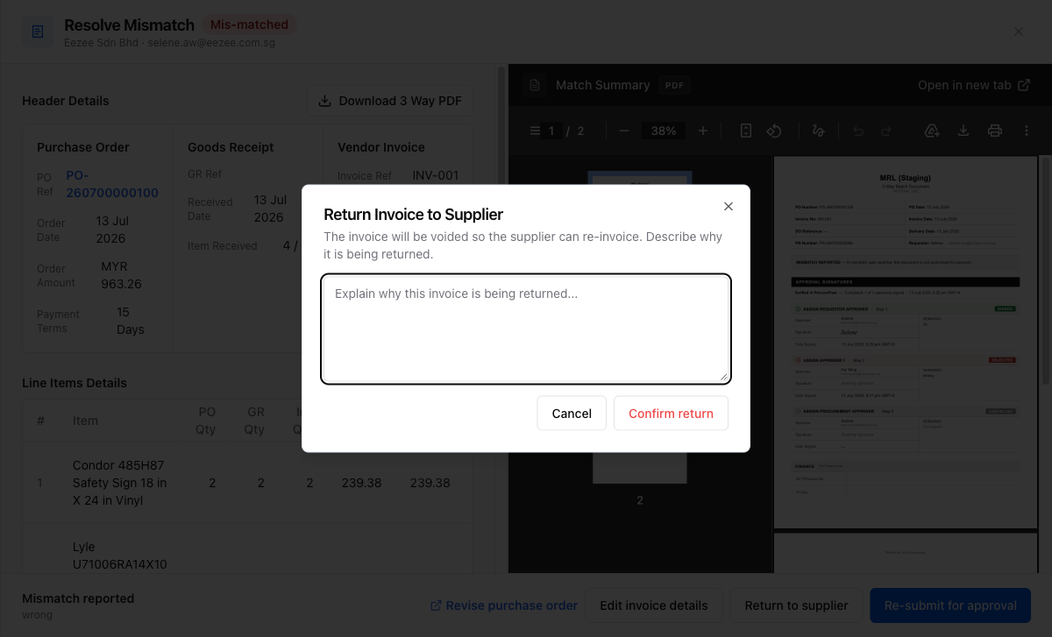The width and height of the screenshot is (1052, 637).
Task: Toggle the PDF sidebar menu icon
Action: 535,131
